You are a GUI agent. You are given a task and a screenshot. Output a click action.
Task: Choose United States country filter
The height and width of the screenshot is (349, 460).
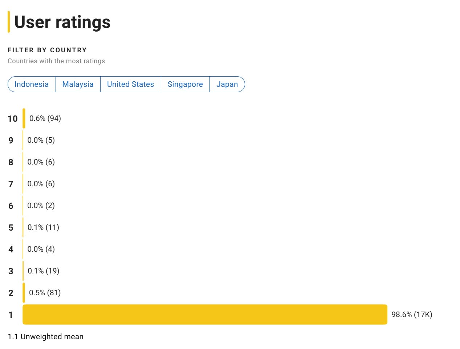click(x=130, y=84)
